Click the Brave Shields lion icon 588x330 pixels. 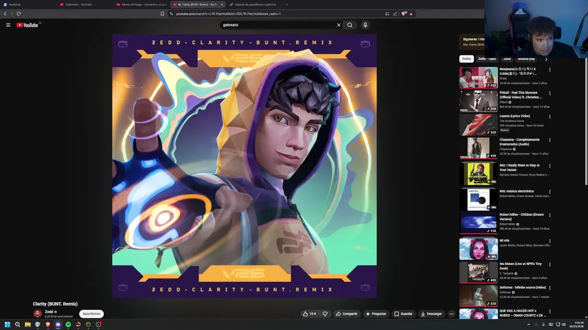(404, 14)
